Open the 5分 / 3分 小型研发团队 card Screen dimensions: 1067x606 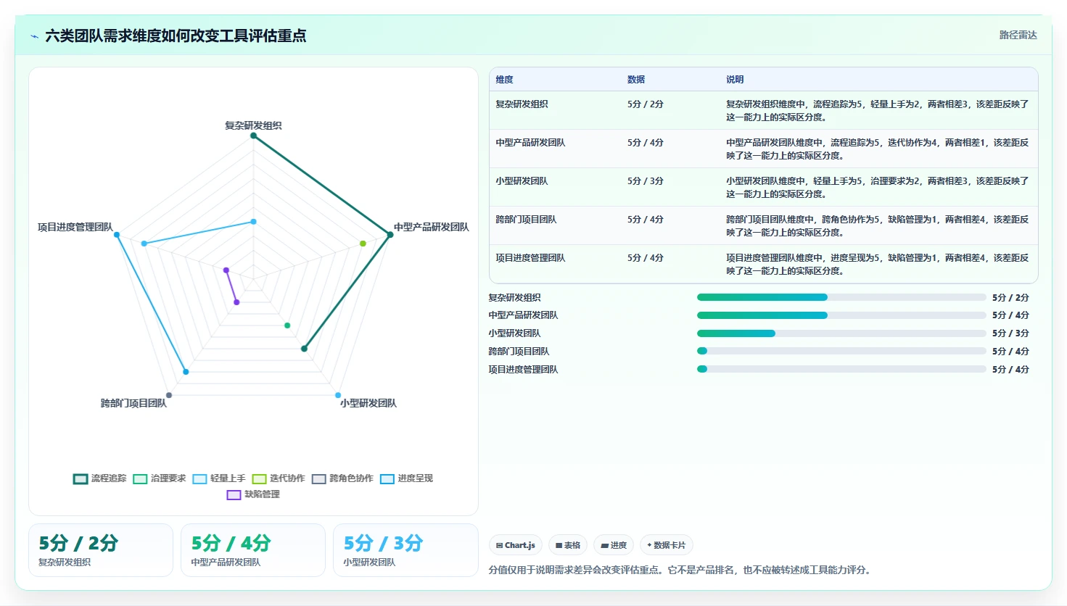tap(405, 550)
